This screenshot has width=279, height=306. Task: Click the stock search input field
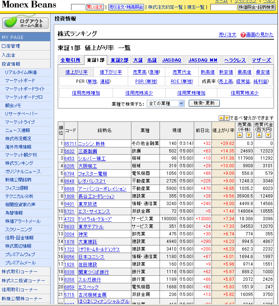[x=224, y=7]
